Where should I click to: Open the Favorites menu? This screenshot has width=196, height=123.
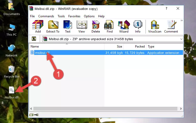(x=74, y=16)
